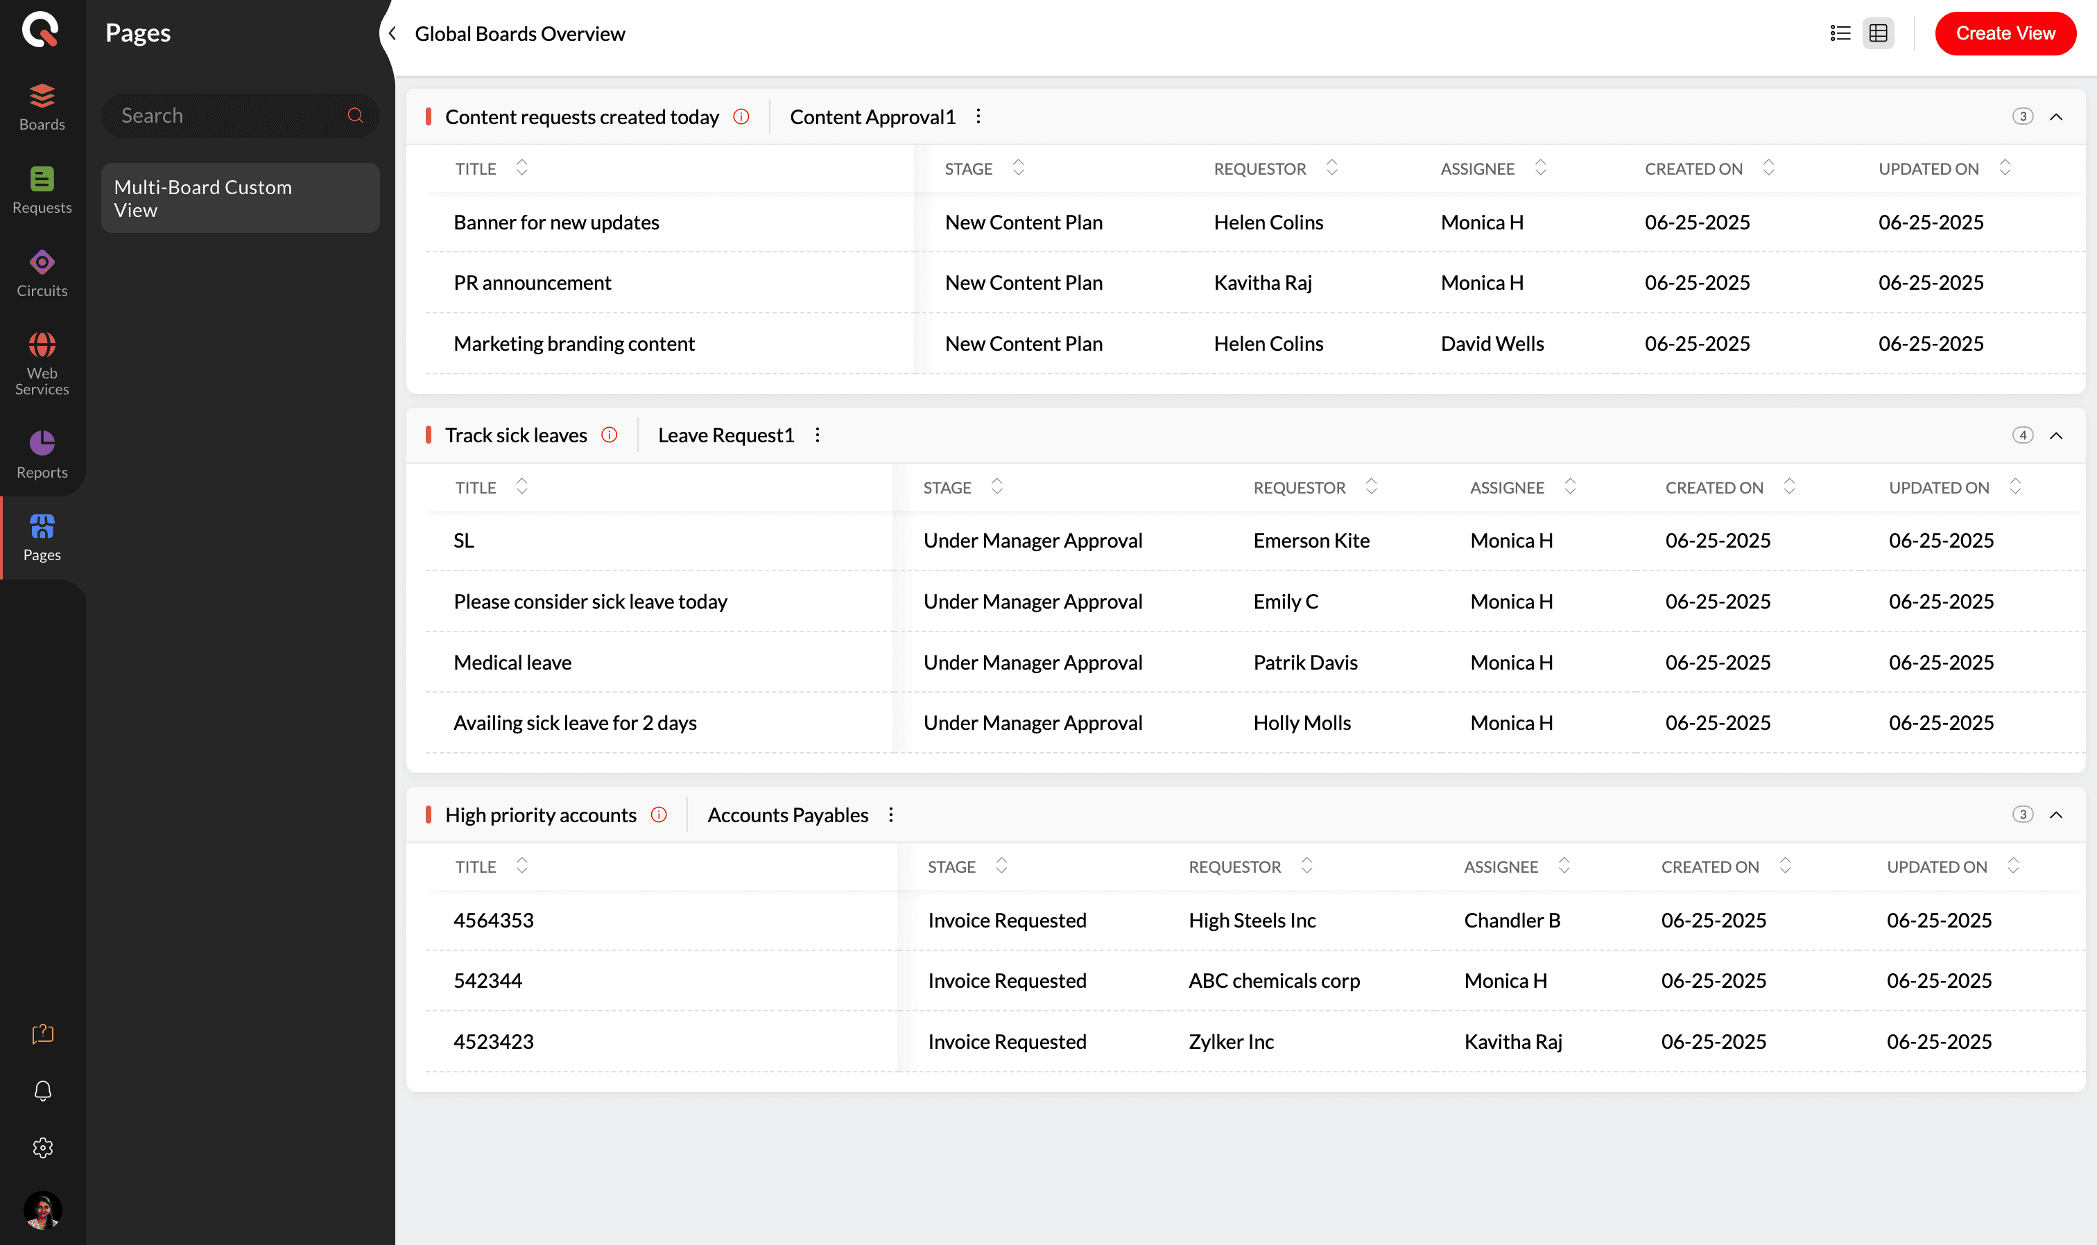Click the notifications bell icon
The height and width of the screenshot is (1245, 2097).
[42, 1090]
